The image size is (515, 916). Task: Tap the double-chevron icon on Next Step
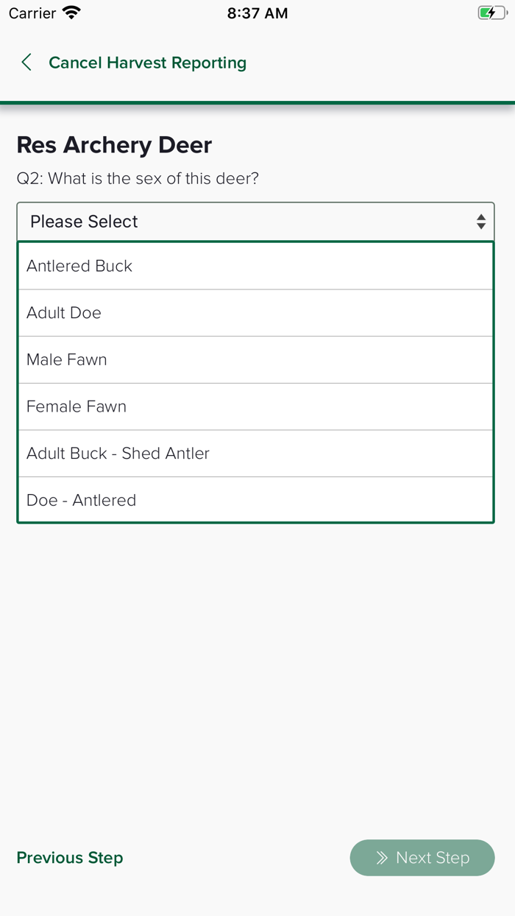(382, 858)
